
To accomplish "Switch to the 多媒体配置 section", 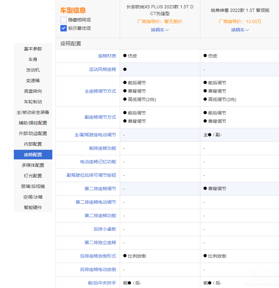I will pyautogui.click(x=33, y=165).
